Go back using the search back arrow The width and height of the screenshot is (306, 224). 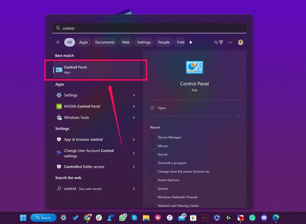coord(58,42)
